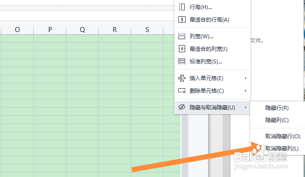The width and height of the screenshot is (305, 177).
Task: Click the crossed-eye hide/unhide icon
Action: tap(182, 107)
